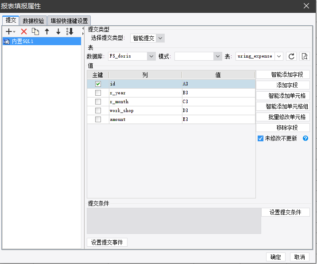Image resolution: width=317 pixels, height=264 pixels.
Task: Open the 模式 schema dropdown
Action: pos(217,56)
